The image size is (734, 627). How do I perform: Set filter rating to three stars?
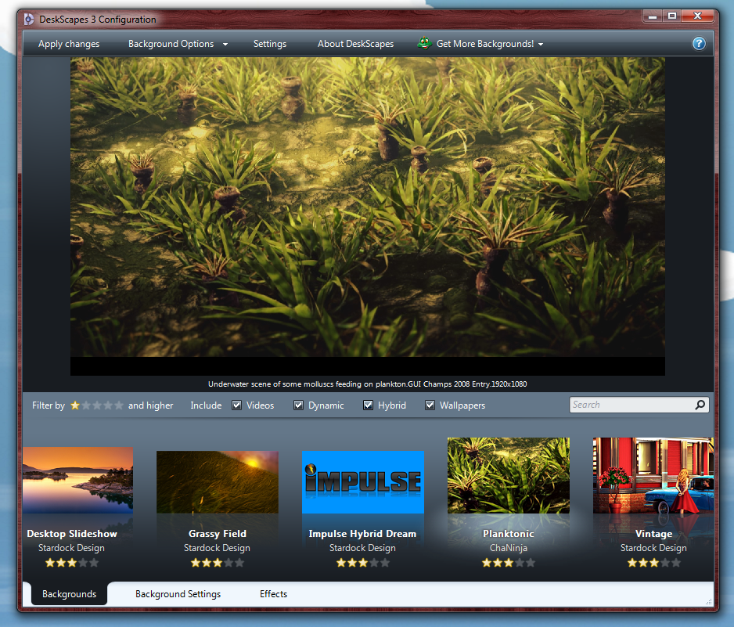point(97,405)
